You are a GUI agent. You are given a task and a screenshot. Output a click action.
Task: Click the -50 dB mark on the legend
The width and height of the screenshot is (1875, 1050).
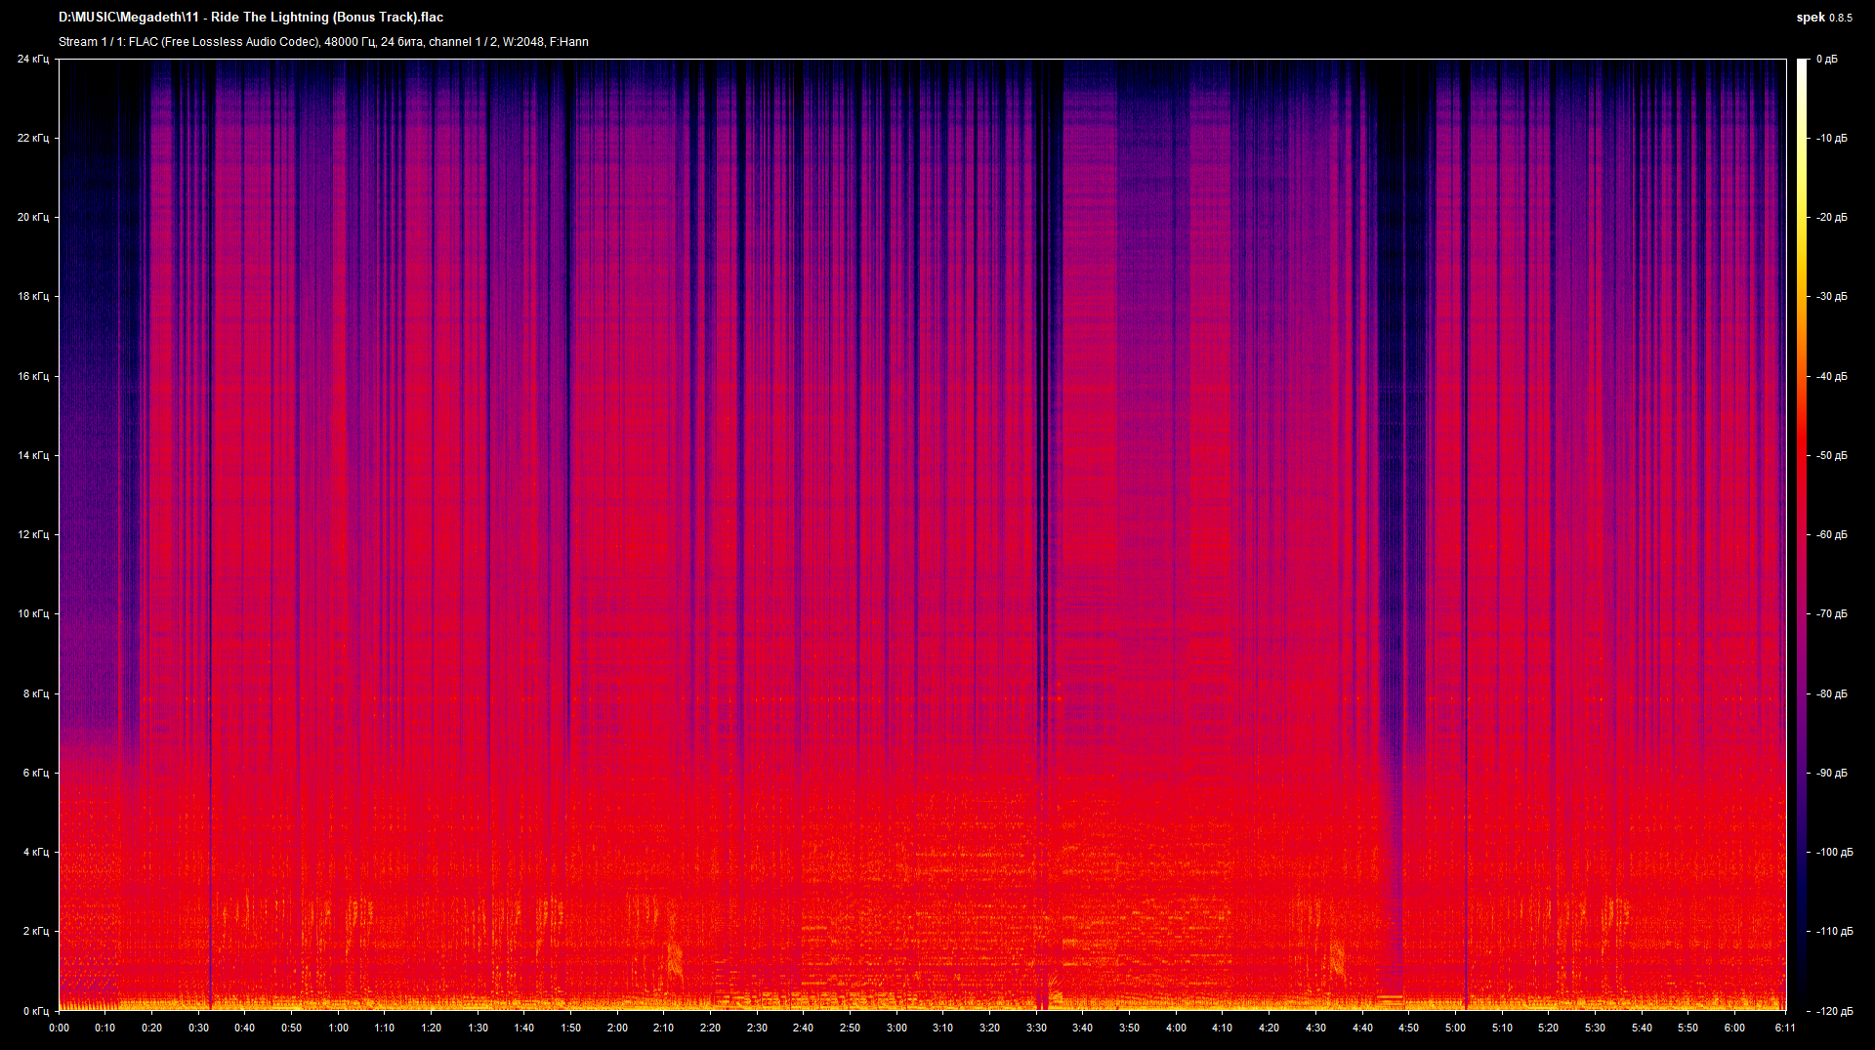click(1833, 454)
